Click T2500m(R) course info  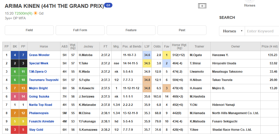23,13
